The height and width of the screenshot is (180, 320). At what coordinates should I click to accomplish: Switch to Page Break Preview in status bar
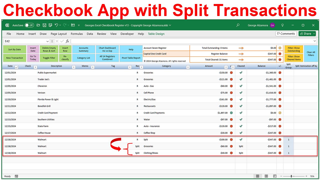pyautogui.click(x=275, y=176)
